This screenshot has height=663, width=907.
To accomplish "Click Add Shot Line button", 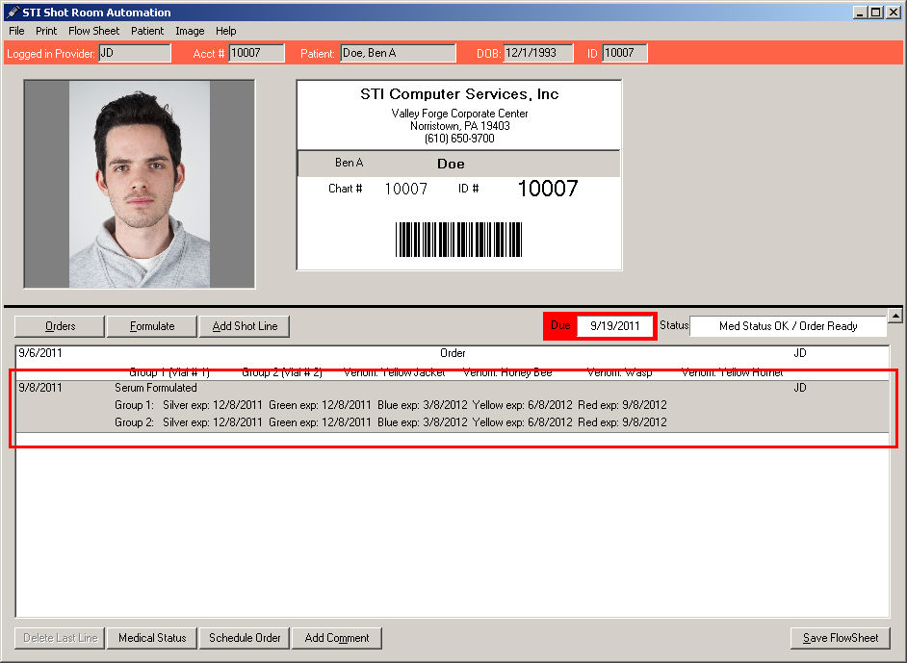I will pyautogui.click(x=245, y=326).
